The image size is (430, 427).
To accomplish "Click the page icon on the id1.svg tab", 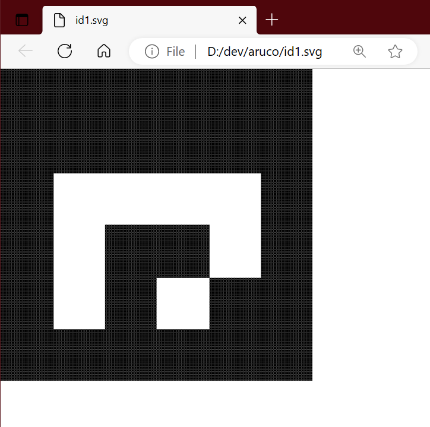I will 59,20.
